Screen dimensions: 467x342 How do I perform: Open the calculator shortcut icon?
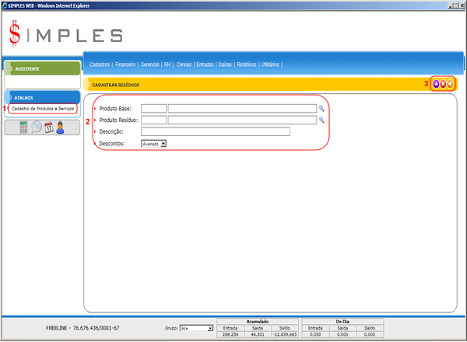(x=23, y=127)
